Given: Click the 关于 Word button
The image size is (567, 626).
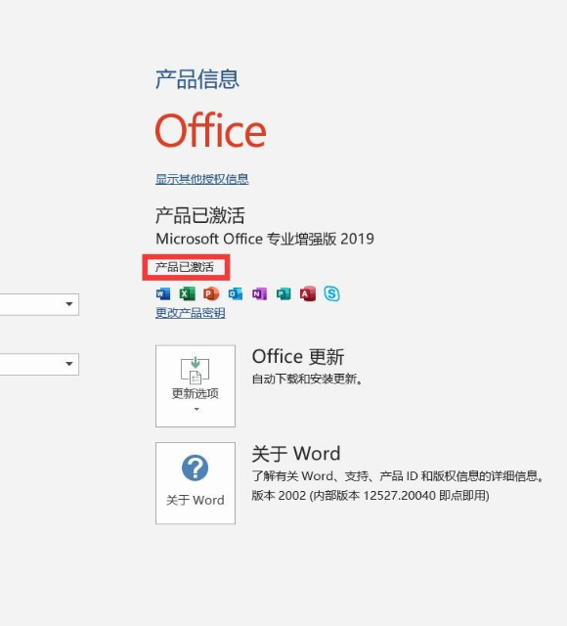Looking at the screenshot, I should click(x=196, y=482).
